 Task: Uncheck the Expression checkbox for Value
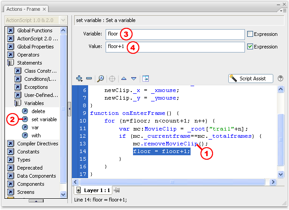[250, 46]
